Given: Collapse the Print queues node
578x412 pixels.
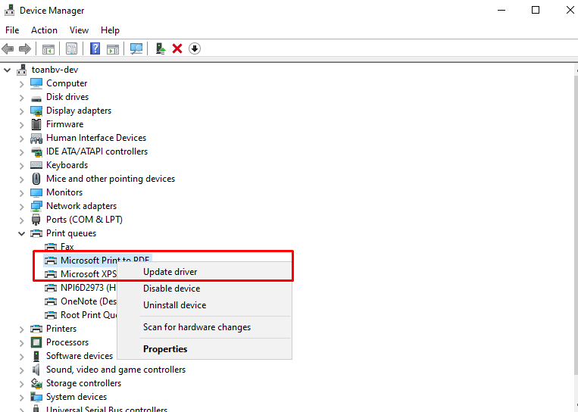Looking at the screenshot, I should click(21, 233).
